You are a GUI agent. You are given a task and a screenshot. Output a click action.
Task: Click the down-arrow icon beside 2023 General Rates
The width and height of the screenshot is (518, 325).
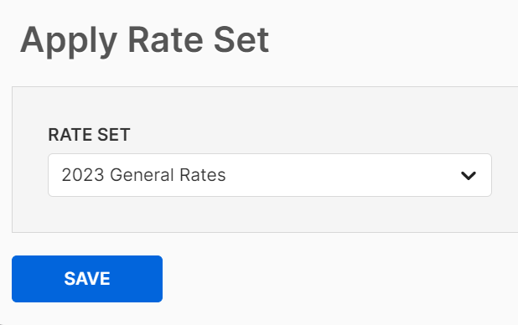(x=469, y=176)
